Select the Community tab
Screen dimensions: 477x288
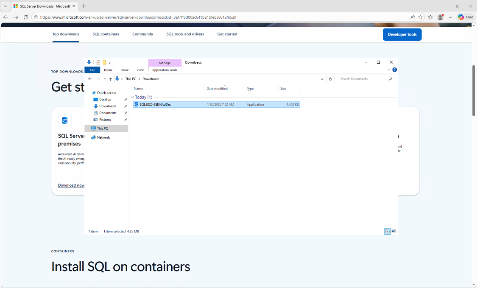point(142,34)
